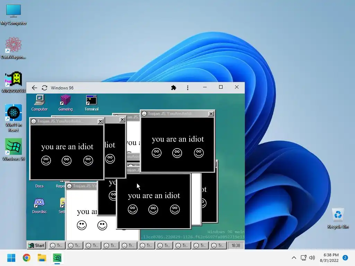Open the Windows 96 desktop shortcut

pyautogui.click(x=14, y=149)
